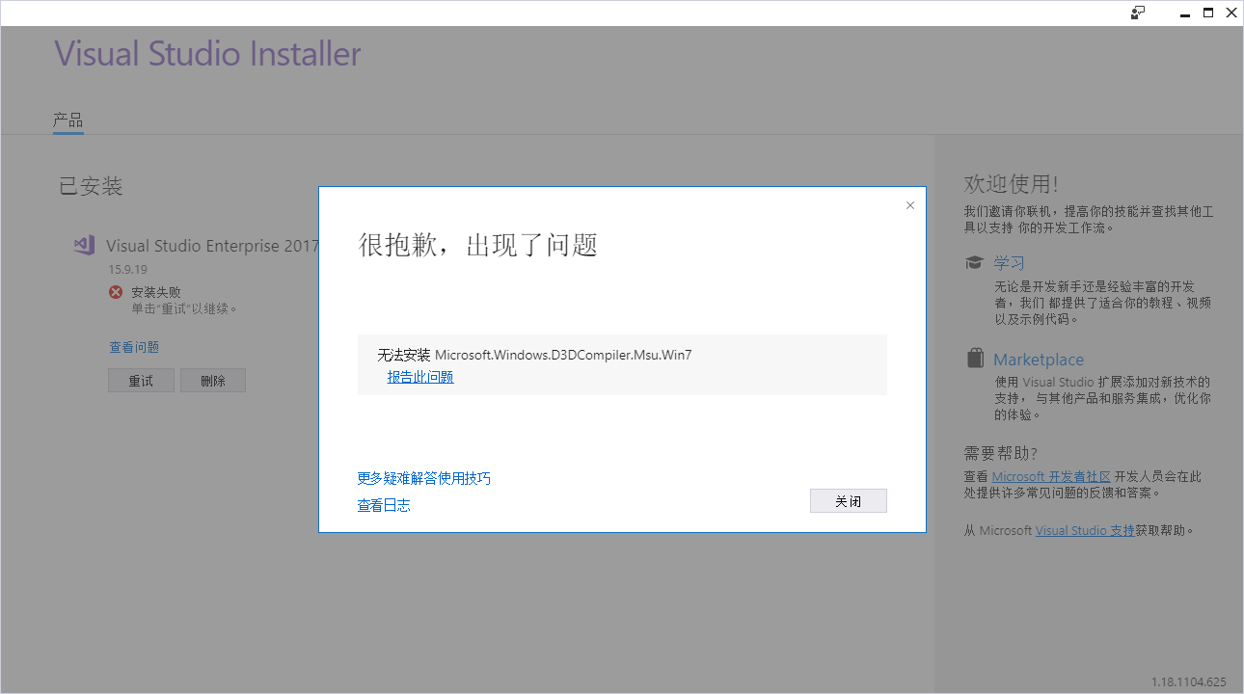
Task: Close the error dialog with the X
Action: click(x=909, y=205)
